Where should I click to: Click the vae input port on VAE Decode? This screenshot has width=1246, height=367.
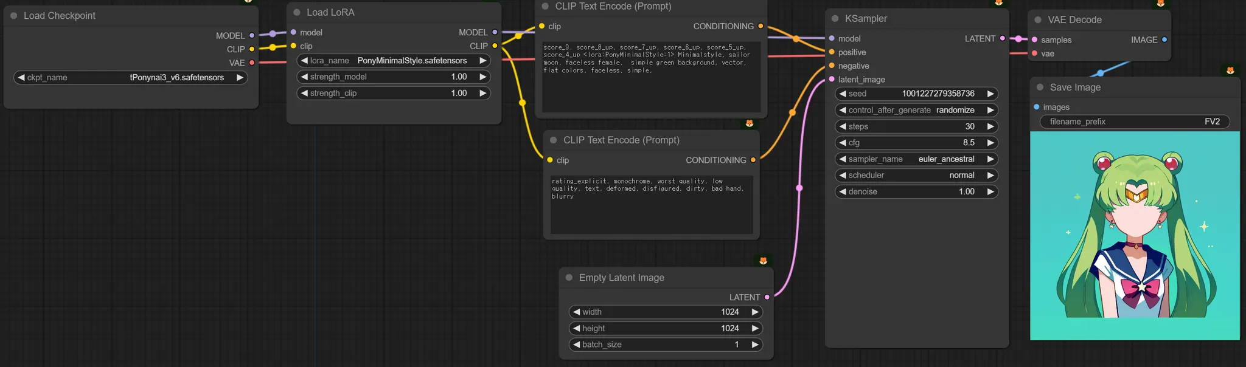[x=1034, y=53]
